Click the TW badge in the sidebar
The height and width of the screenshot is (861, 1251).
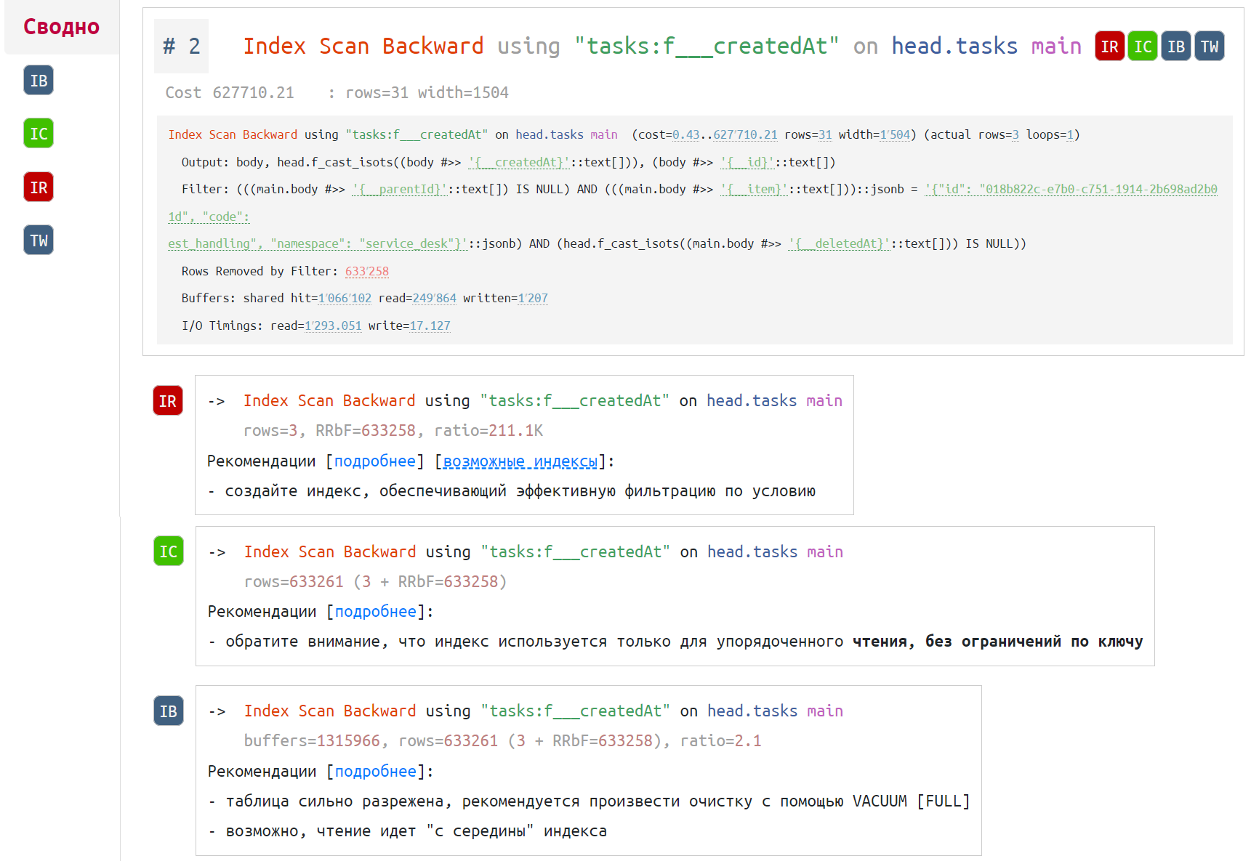pyautogui.click(x=39, y=240)
